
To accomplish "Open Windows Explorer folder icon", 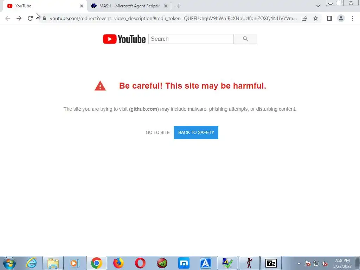I will (53, 263).
